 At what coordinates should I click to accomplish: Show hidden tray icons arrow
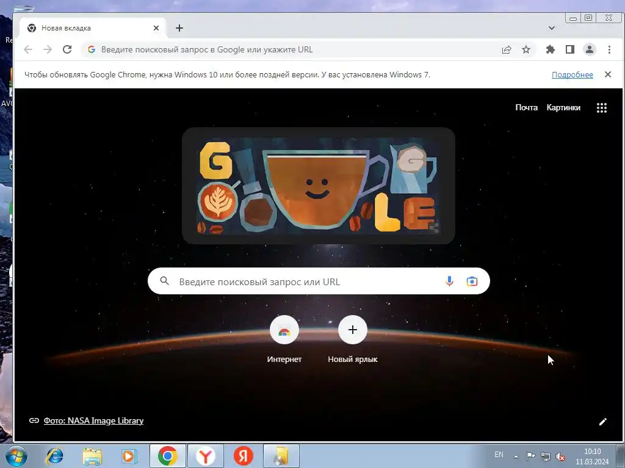pos(516,456)
